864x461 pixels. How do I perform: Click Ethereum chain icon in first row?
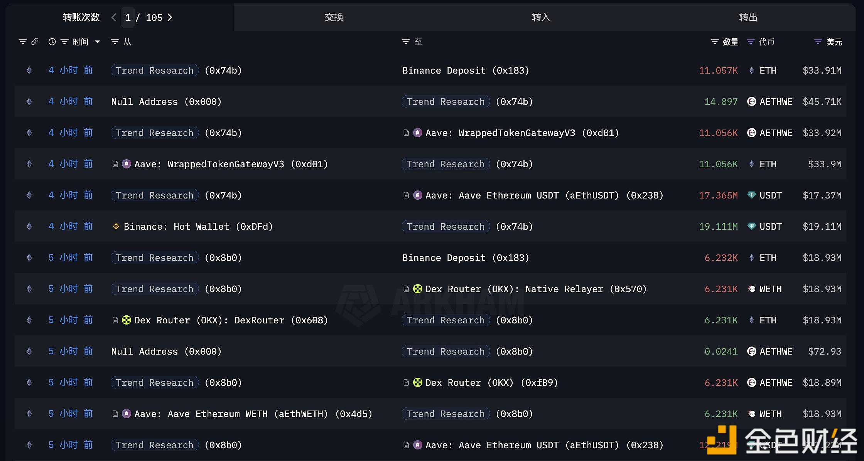(x=29, y=70)
